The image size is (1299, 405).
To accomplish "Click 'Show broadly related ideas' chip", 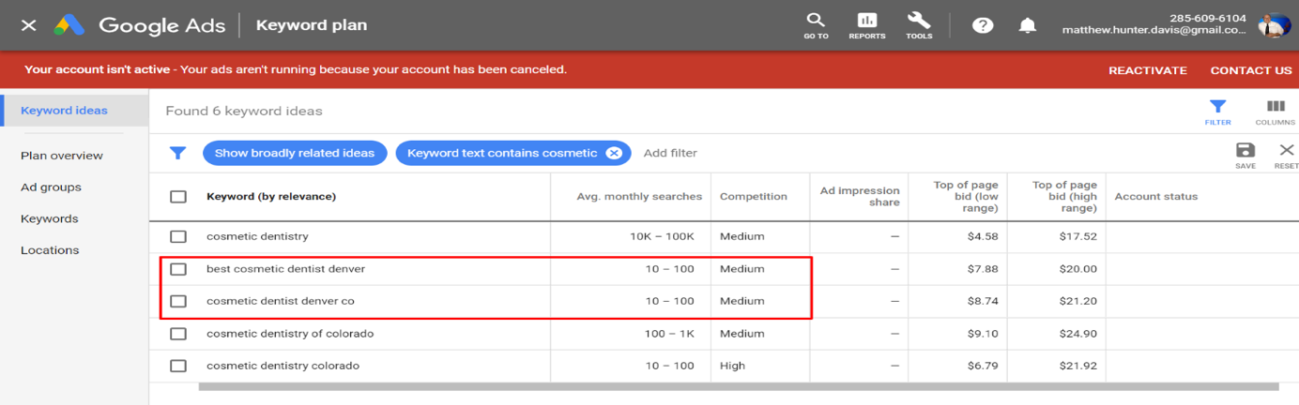I will tap(295, 153).
